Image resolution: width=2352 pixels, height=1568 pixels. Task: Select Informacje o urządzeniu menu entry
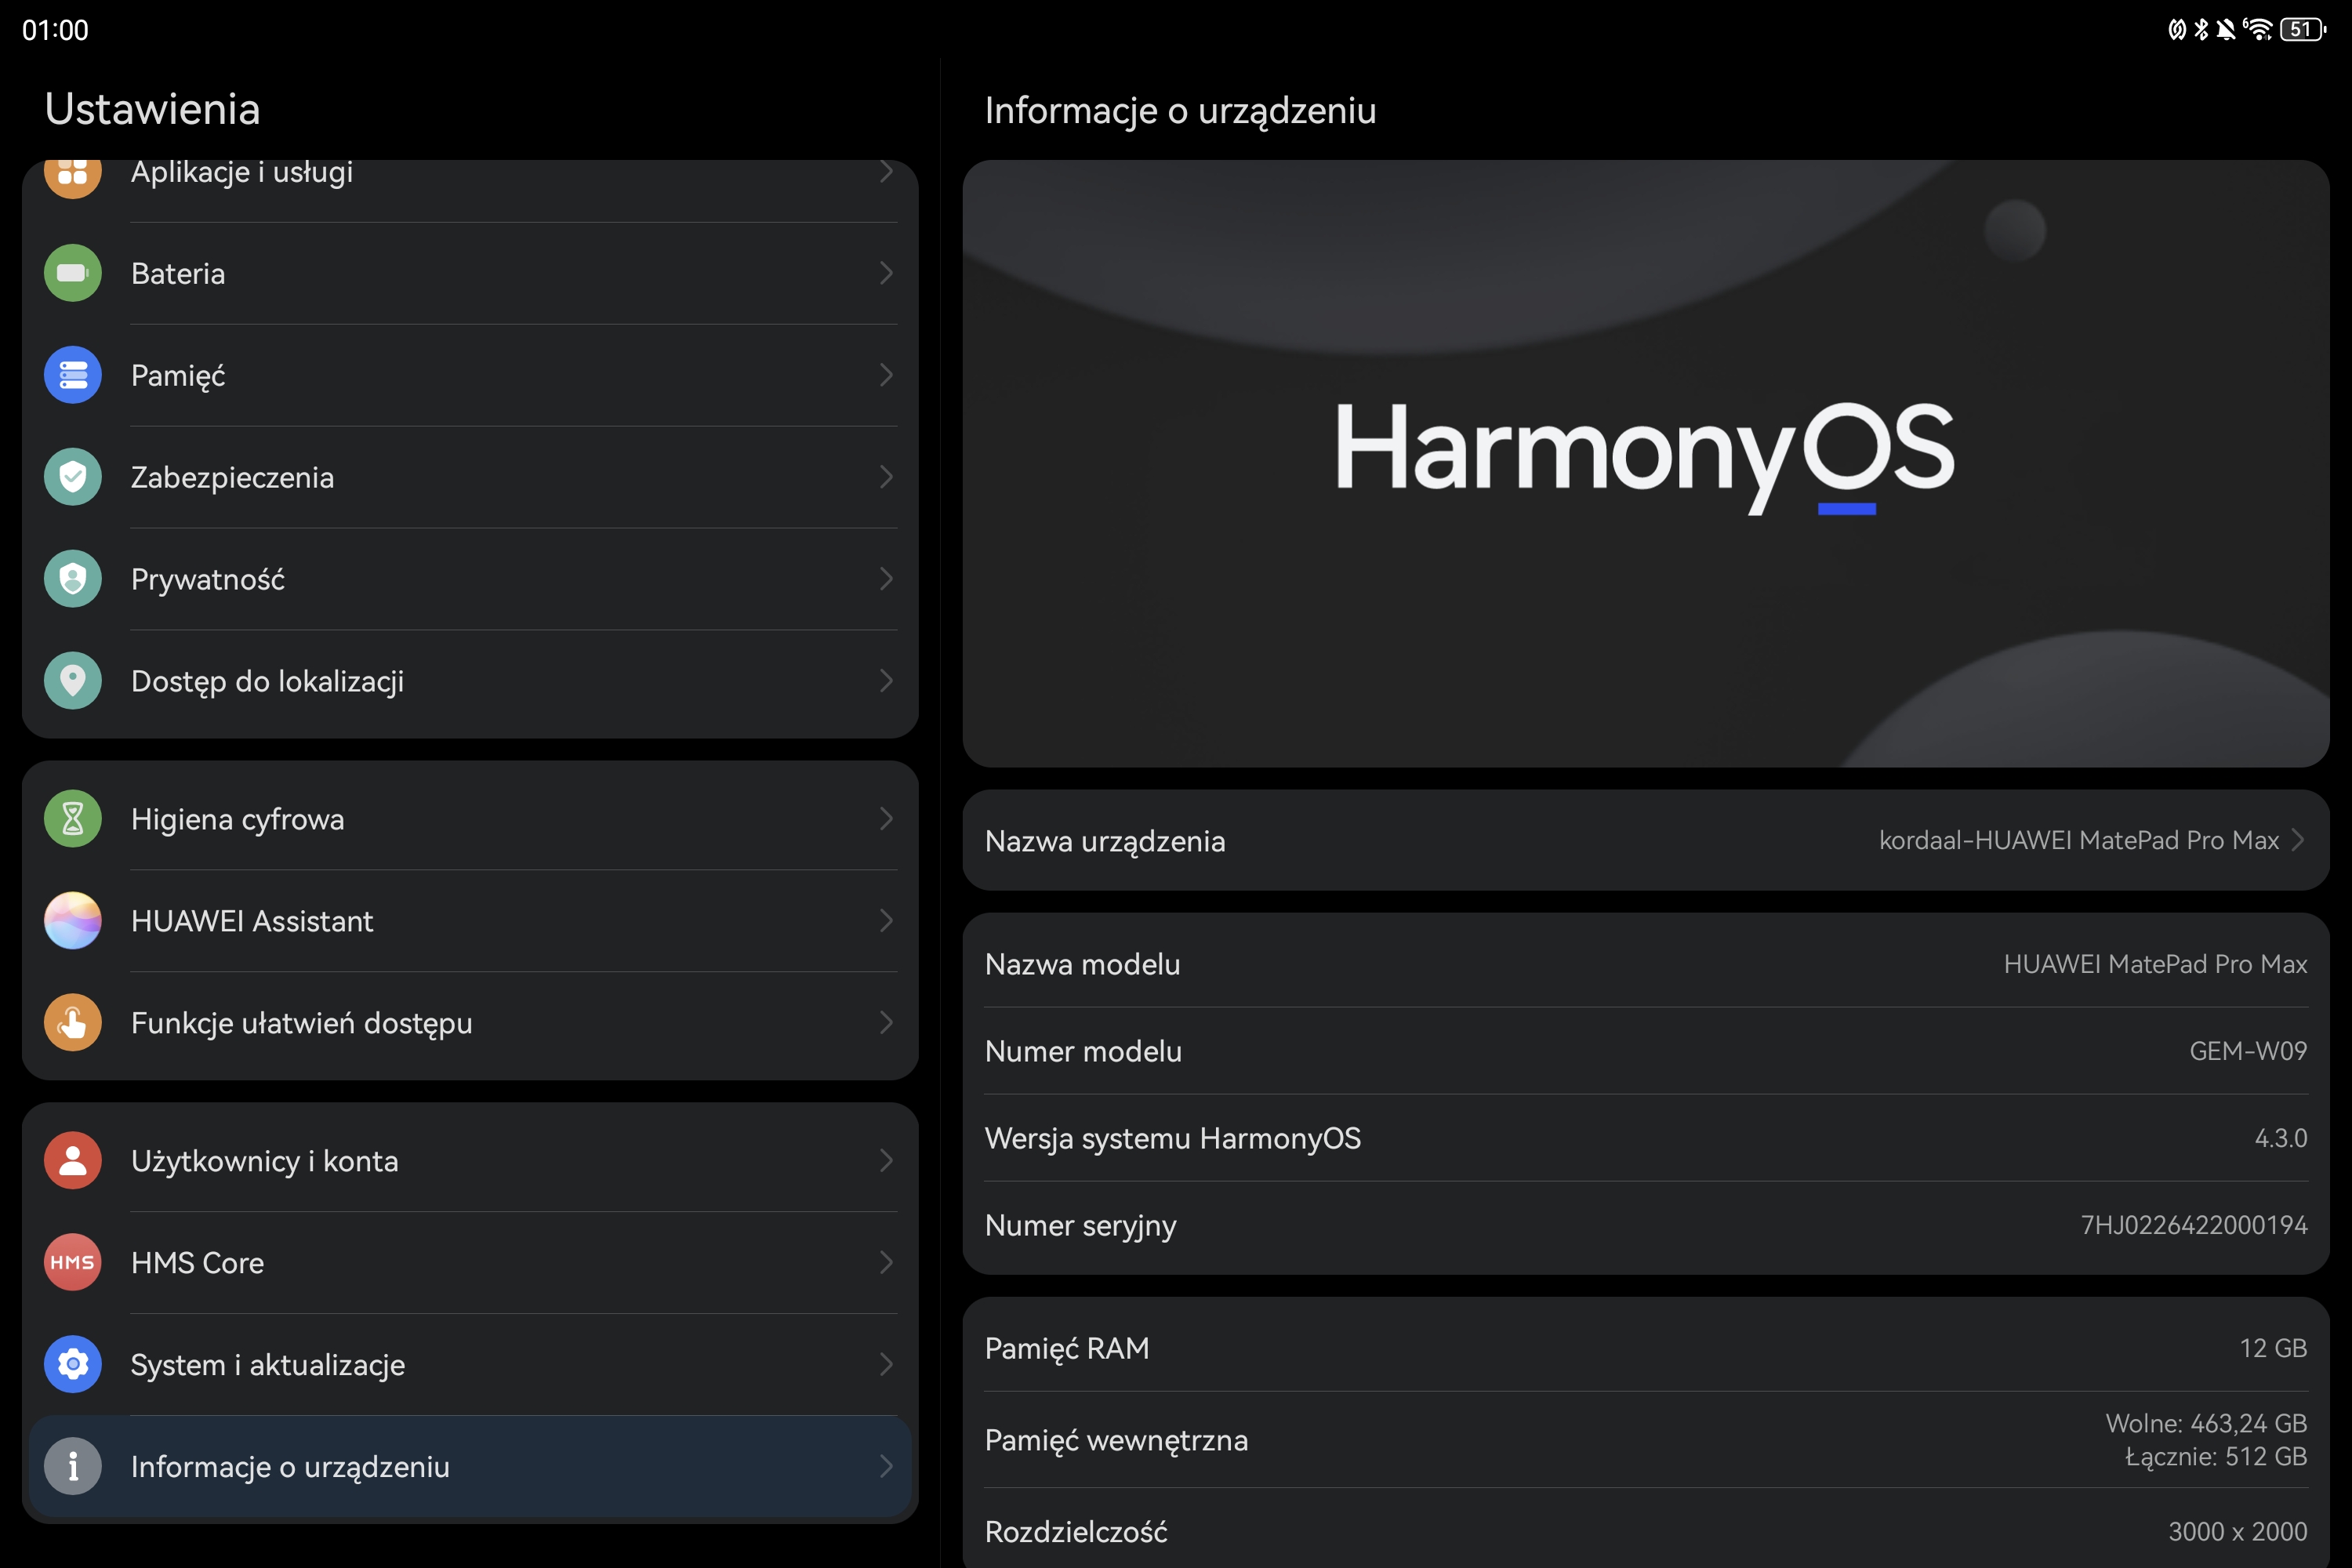click(470, 1467)
